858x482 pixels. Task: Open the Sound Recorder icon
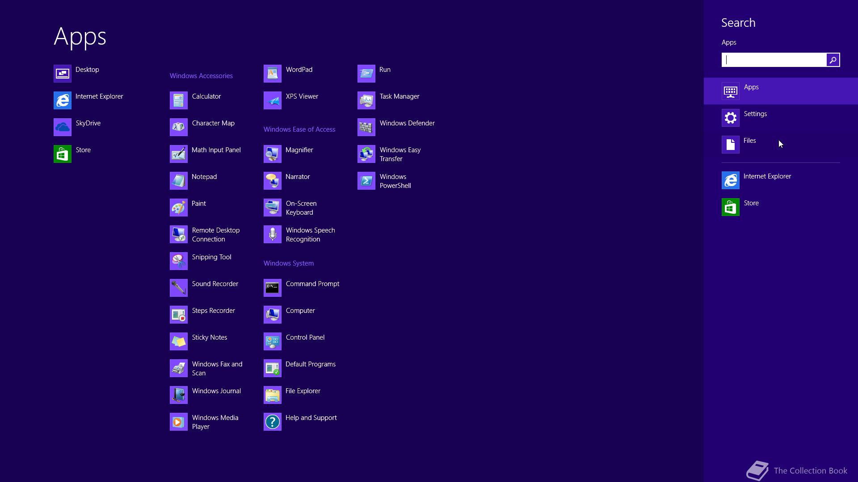pos(179,288)
